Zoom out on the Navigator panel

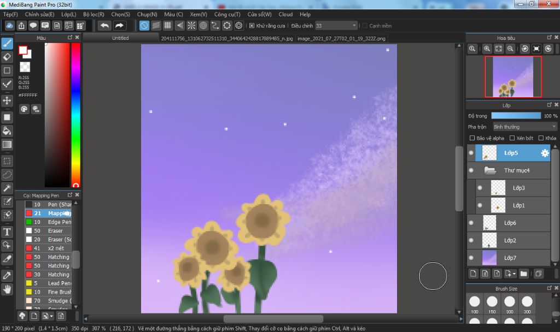point(510,49)
